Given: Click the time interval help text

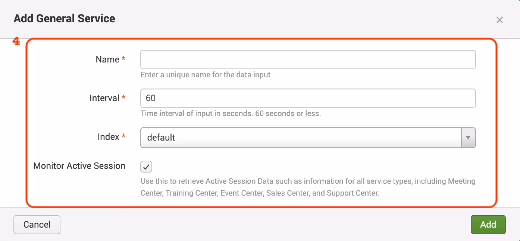Looking at the screenshot, I should (x=231, y=113).
